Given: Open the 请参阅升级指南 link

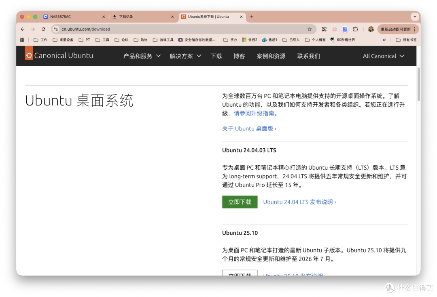Looking at the screenshot, I should [x=254, y=113].
